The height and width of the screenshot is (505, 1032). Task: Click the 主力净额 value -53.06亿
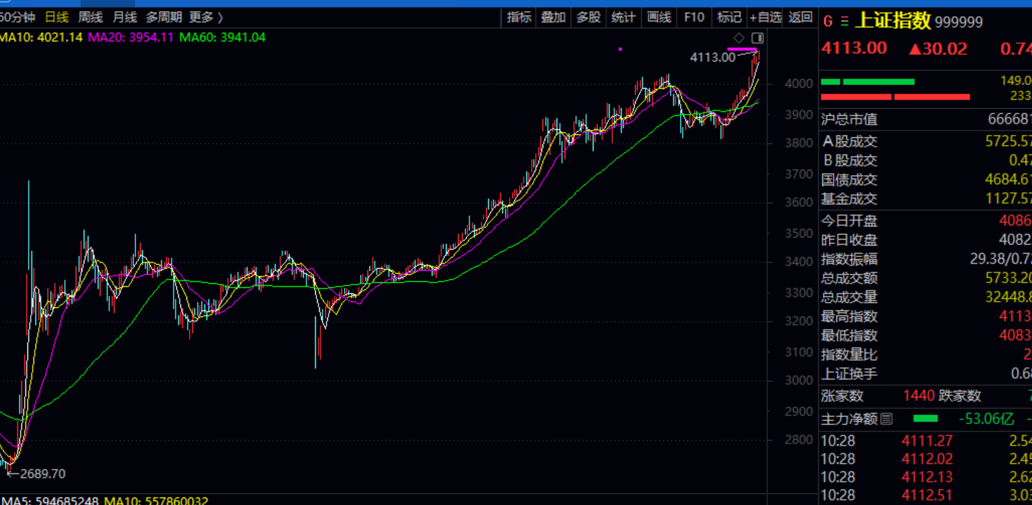pyautogui.click(x=986, y=419)
